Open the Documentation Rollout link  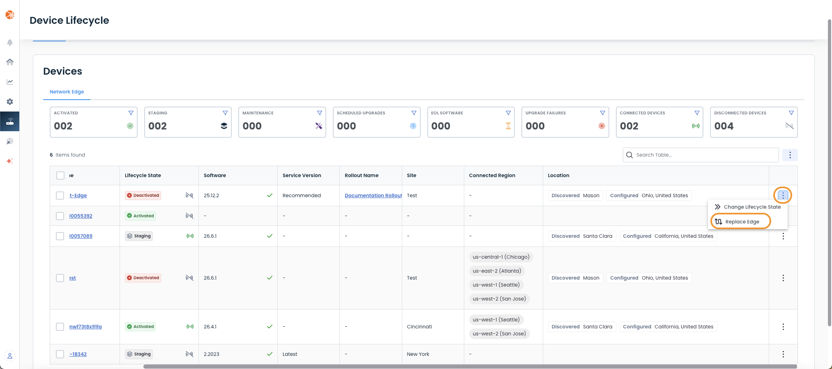coord(373,196)
